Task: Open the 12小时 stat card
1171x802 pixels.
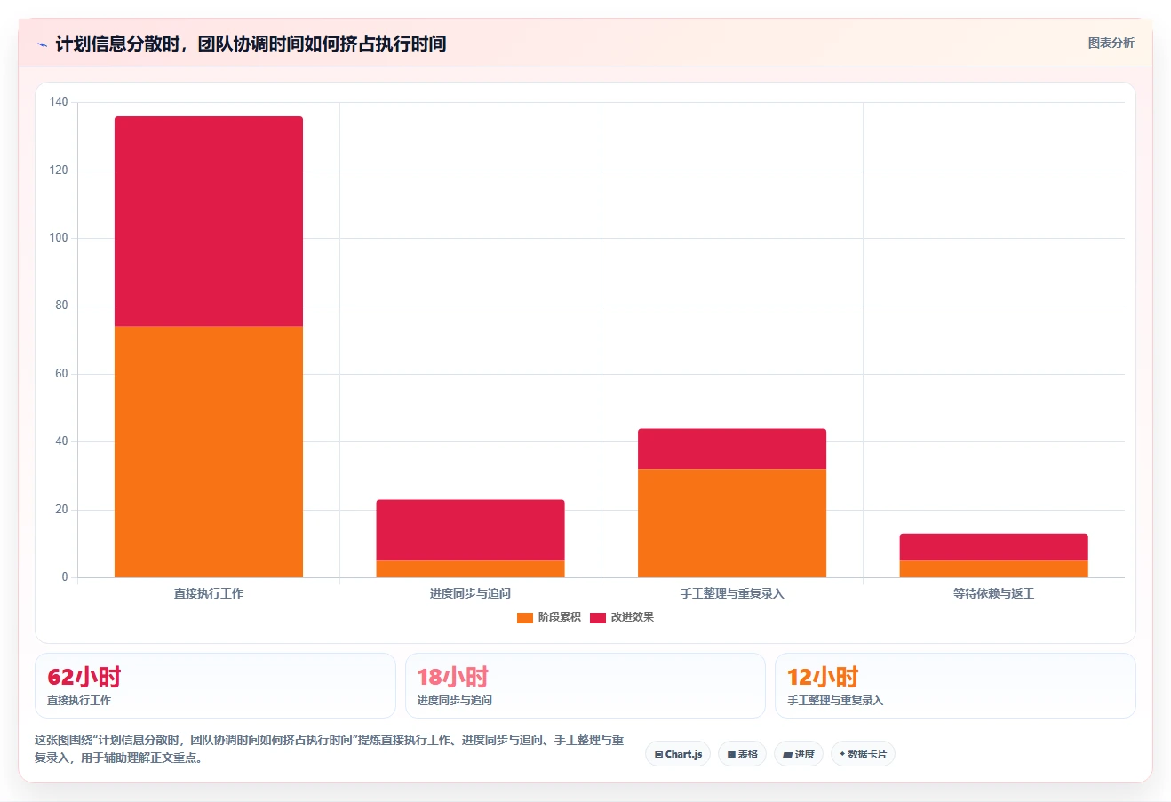Action: pyautogui.click(x=955, y=686)
